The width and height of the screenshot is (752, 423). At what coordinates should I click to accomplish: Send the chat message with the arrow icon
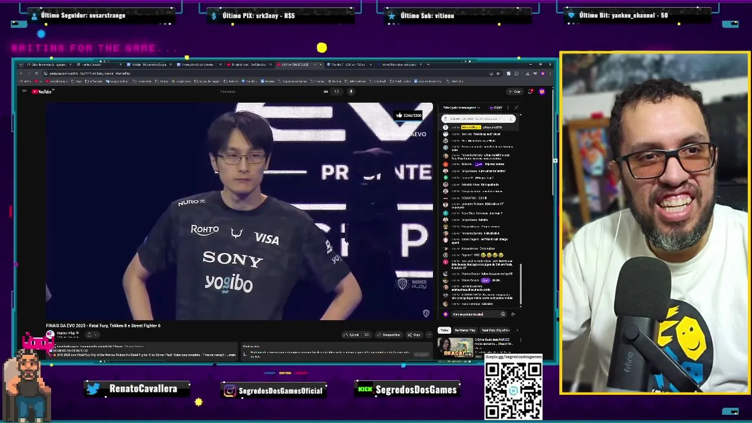click(513, 314)
